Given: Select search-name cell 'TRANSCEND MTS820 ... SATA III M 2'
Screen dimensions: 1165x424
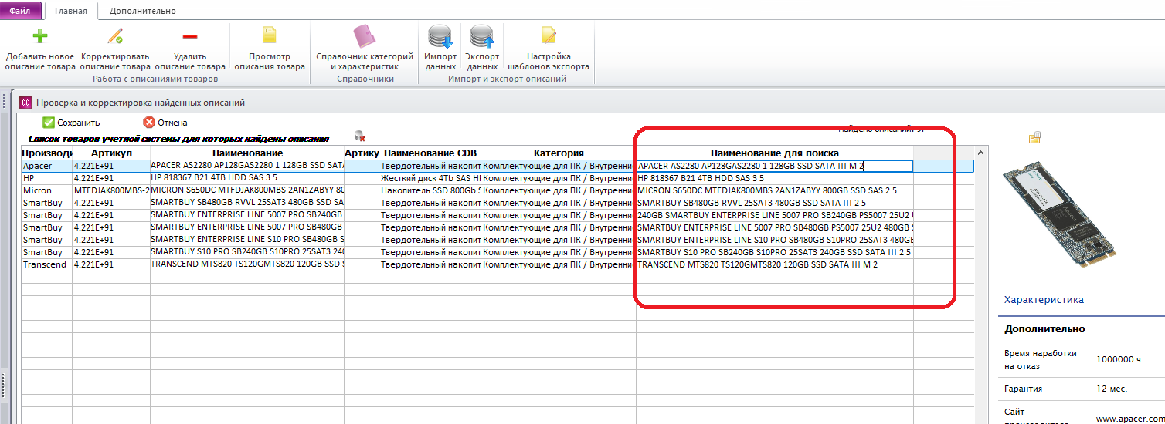Looking at the screenshot, I should pyautogui.click(x=774, y=264).
